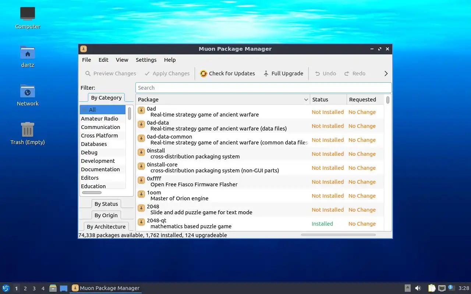
Task: Select the By Category filter tab
Action: 106,98
